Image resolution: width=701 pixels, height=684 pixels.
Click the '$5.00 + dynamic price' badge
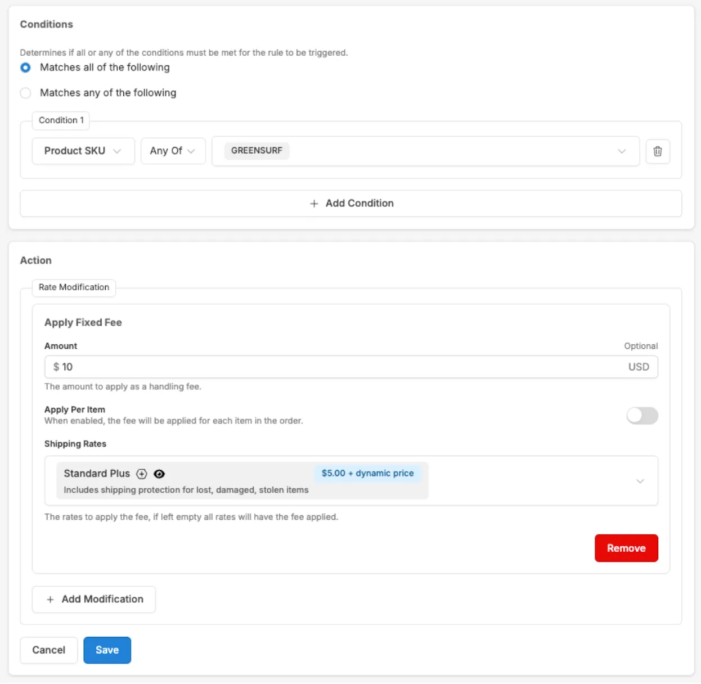[x=367, y=474]
